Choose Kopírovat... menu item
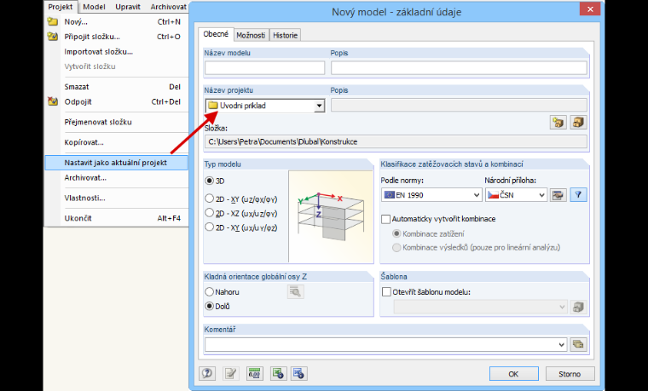Viewport: 648px width, 391px height. point(116,142)
